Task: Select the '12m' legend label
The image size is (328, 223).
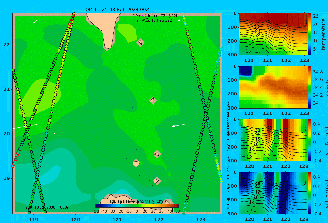Action: (x=137, y=16)
